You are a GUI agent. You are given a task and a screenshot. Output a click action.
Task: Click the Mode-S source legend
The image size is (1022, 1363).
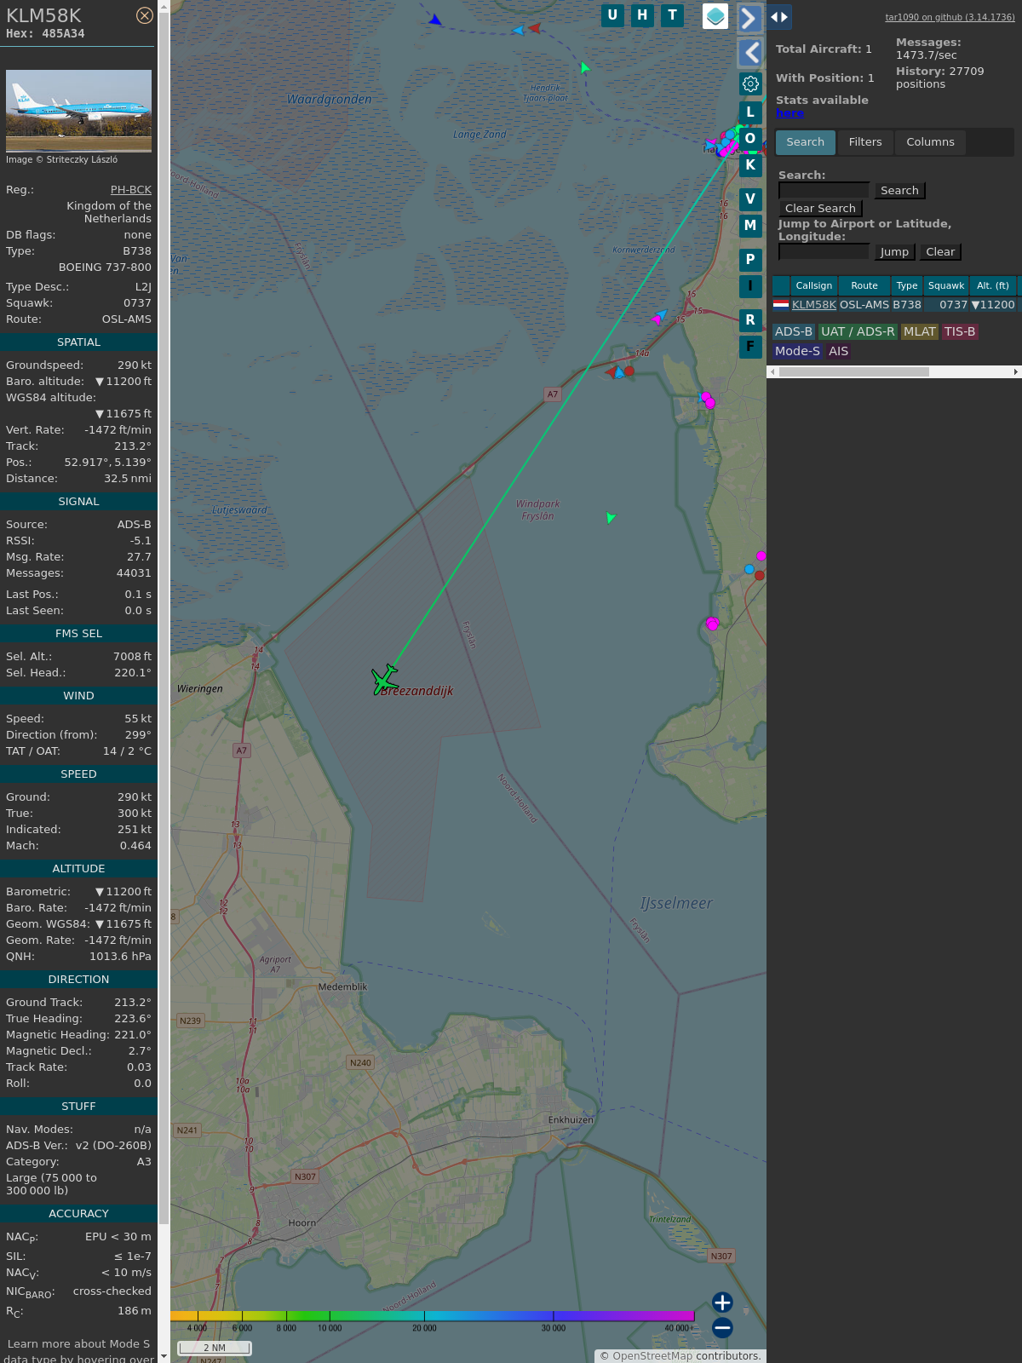[x=797, y=351]
